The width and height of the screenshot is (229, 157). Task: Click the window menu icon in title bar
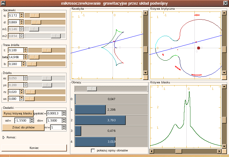click(3, 3)
